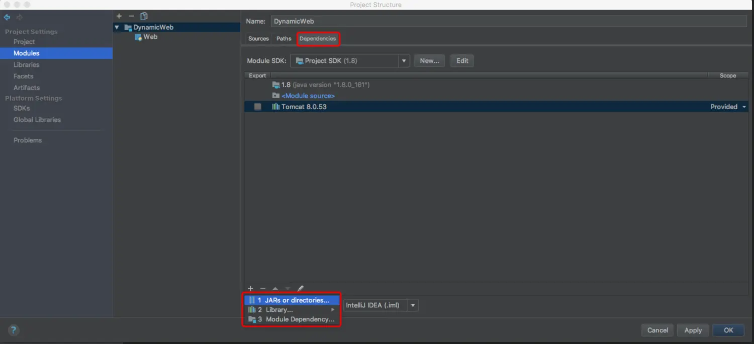The height and width of the screenshot is (344, 754).
Task: Switch to the Dependencies tab
Action: 318,39
